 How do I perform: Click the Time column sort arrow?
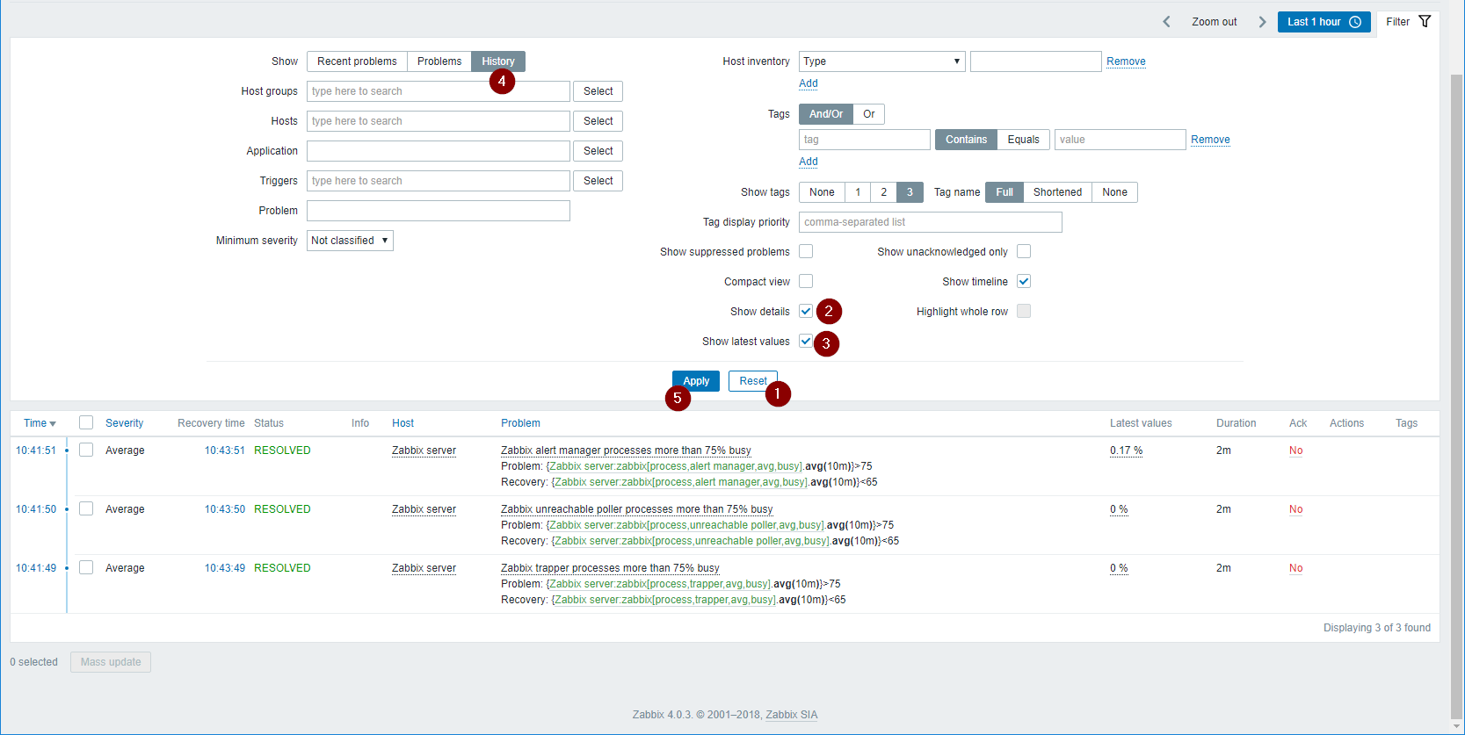point(53,424)
